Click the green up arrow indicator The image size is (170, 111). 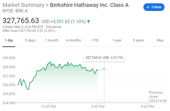[x=88, y=21]
